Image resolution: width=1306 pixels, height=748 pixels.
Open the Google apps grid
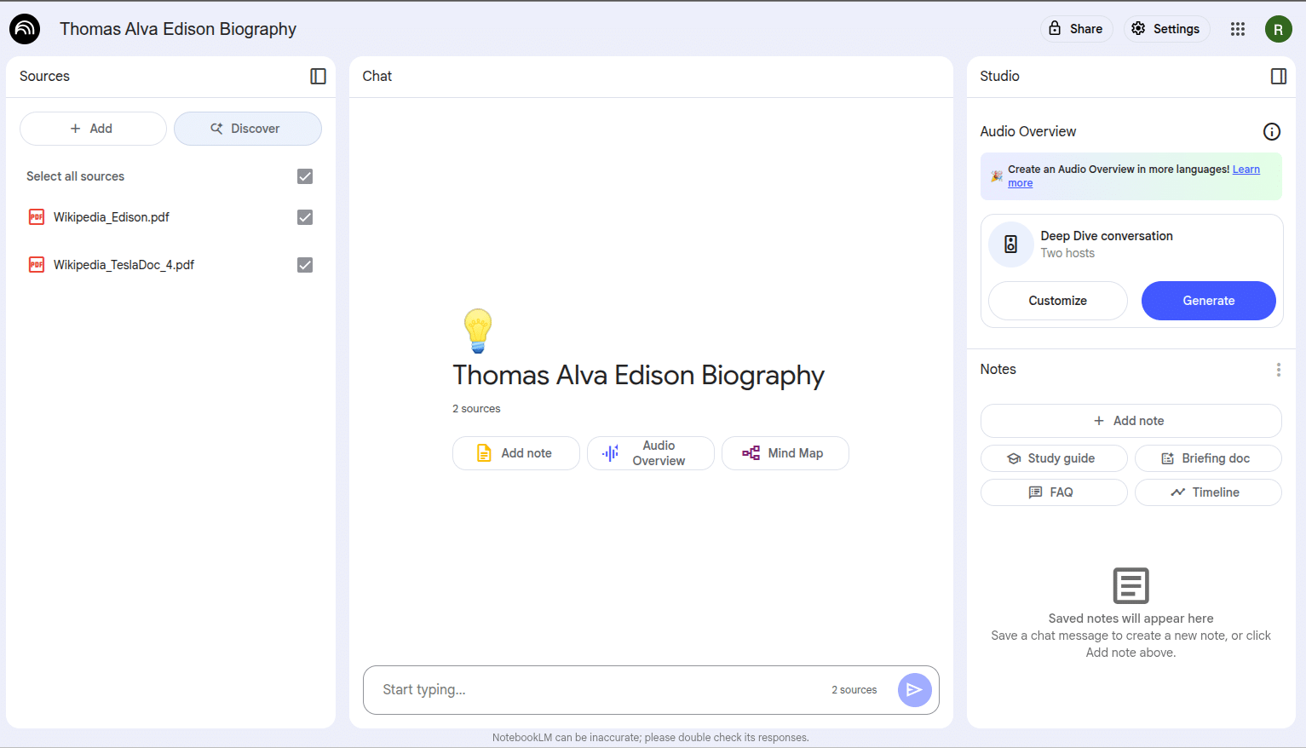click(1238, 29)
